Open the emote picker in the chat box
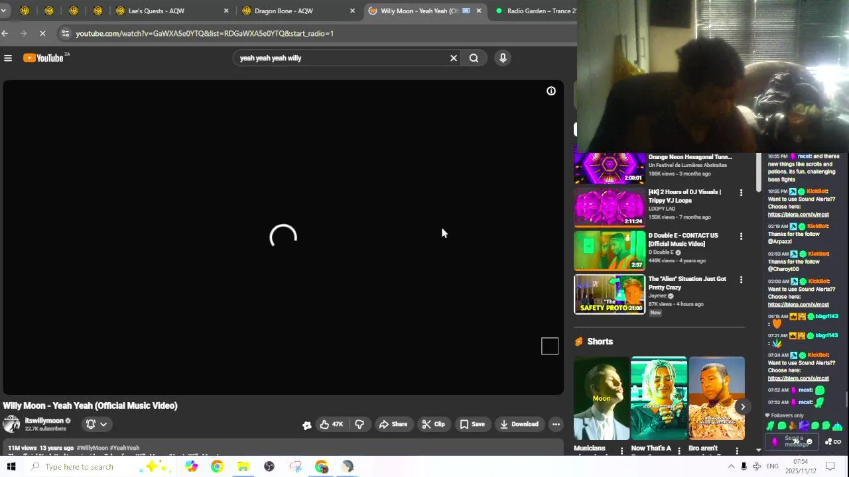Screen dimensions: 849x477 tap(809, 442)
